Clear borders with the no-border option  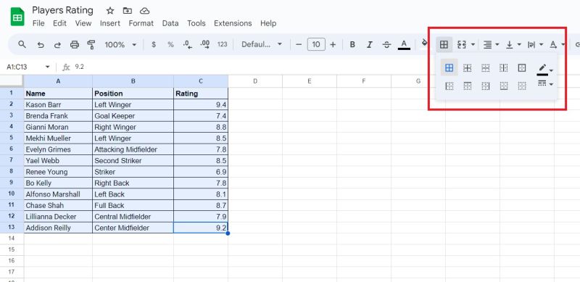tap(522, 86)
